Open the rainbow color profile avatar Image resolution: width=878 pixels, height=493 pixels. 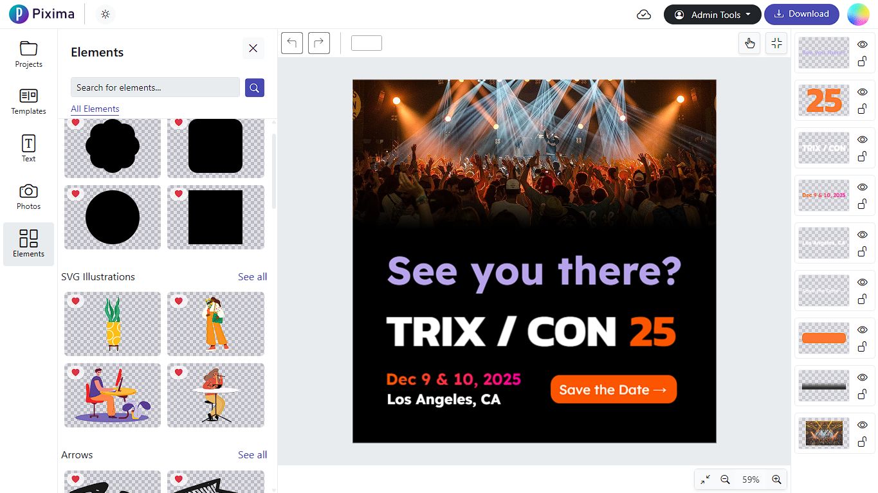click(x=858, y=14)
